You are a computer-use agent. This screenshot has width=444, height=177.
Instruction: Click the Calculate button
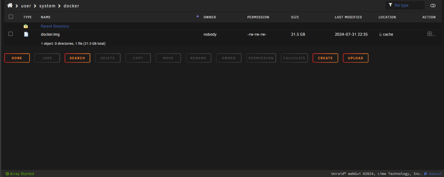tap(294, 58)
